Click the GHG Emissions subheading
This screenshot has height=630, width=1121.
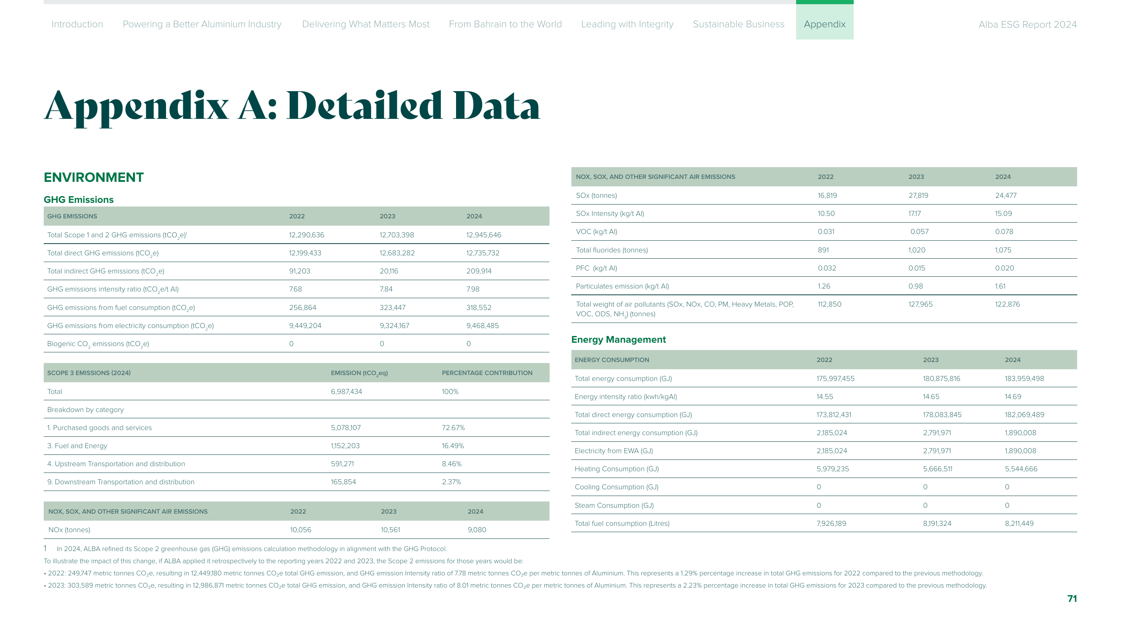[78, 199]
